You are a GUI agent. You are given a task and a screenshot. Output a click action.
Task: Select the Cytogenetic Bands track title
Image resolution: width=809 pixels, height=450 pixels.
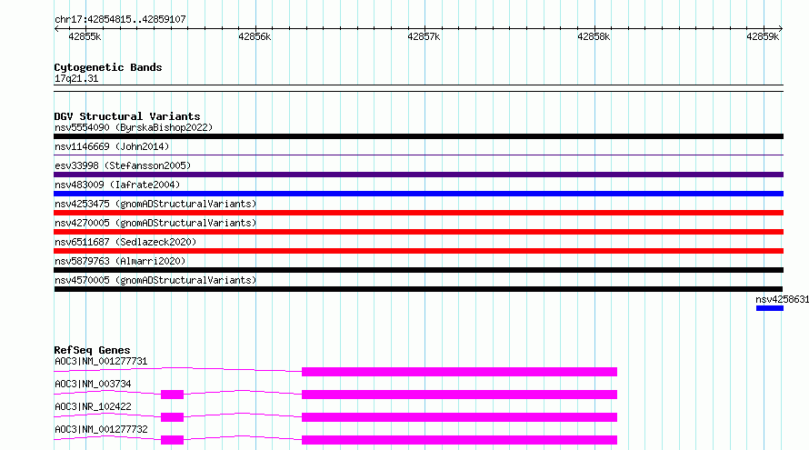(x=108, y=67)
